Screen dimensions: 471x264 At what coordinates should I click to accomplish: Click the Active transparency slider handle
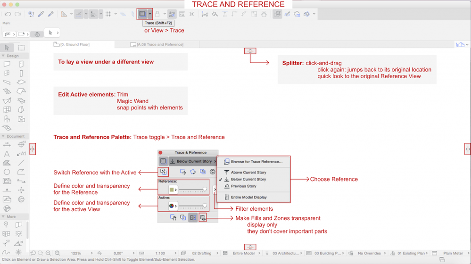[x=205, y=206]
